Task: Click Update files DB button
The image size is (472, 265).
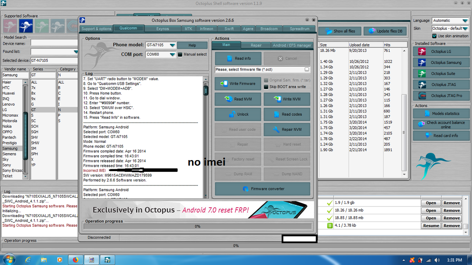Action: click(386, 31)
